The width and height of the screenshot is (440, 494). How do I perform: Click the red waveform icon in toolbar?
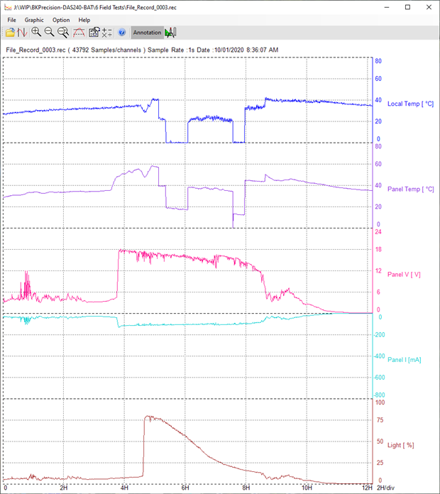pyautogui.click(x=22, y=33)
